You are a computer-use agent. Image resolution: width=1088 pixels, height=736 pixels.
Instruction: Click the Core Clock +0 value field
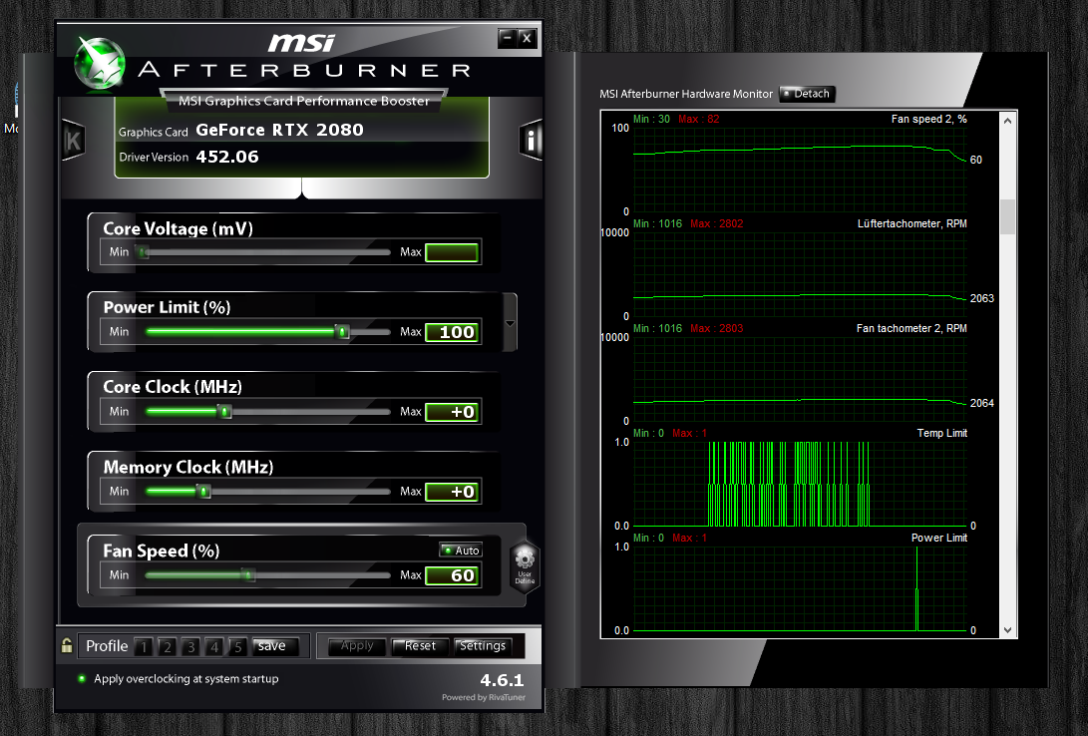click(x=452, y=412)
